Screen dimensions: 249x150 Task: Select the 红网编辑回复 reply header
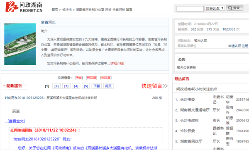45,130
